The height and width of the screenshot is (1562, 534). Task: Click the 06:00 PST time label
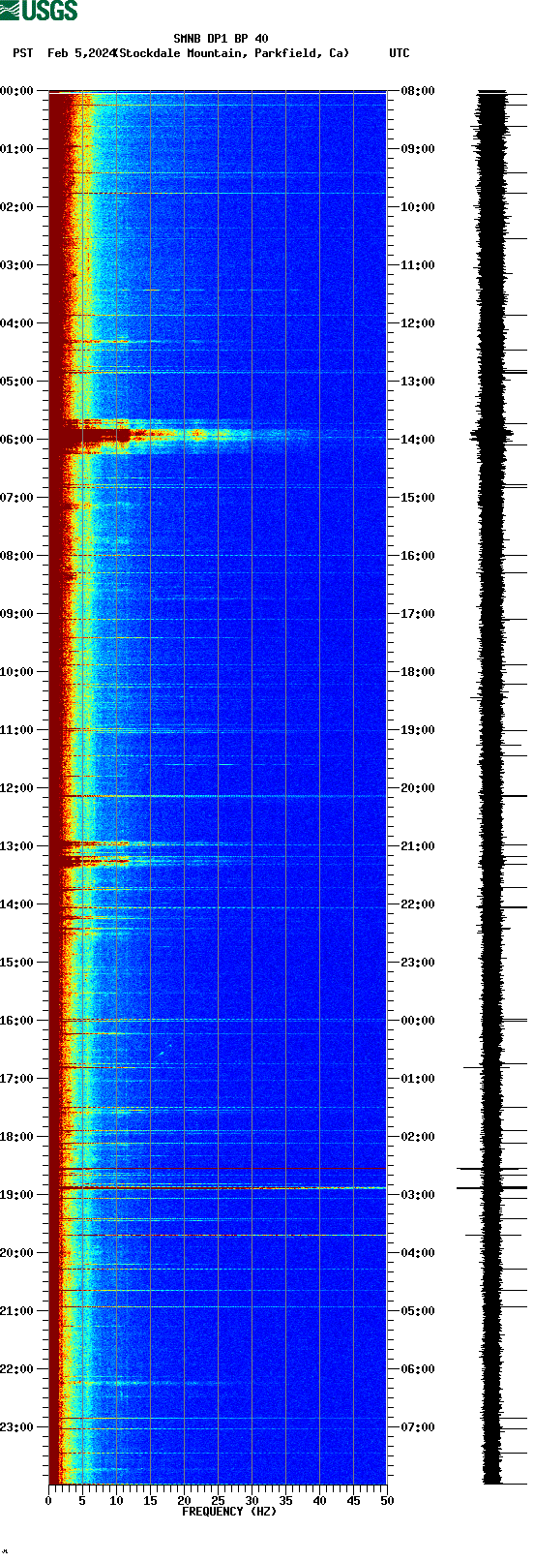tap(17, 440)
